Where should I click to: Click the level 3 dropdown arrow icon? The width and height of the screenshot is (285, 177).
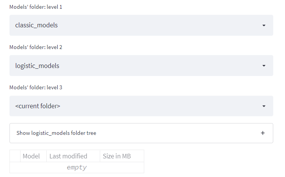point(264,106)
